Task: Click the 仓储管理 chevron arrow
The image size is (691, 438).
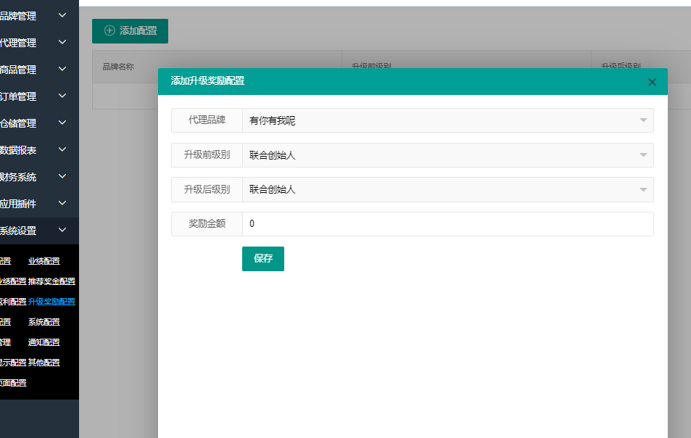Action: (x=62, y=123)
